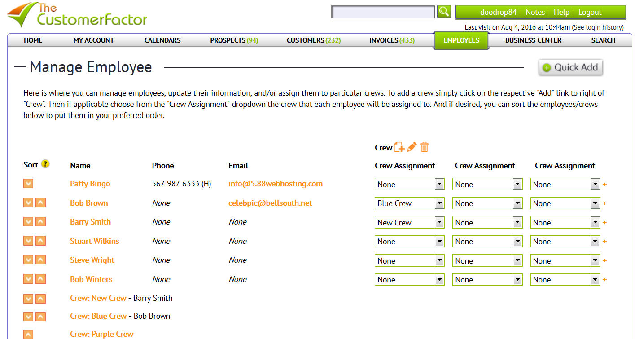Click the trash Delete Crew icon
Viewport: 635px width, 339px height.
[x=425, y=147]
